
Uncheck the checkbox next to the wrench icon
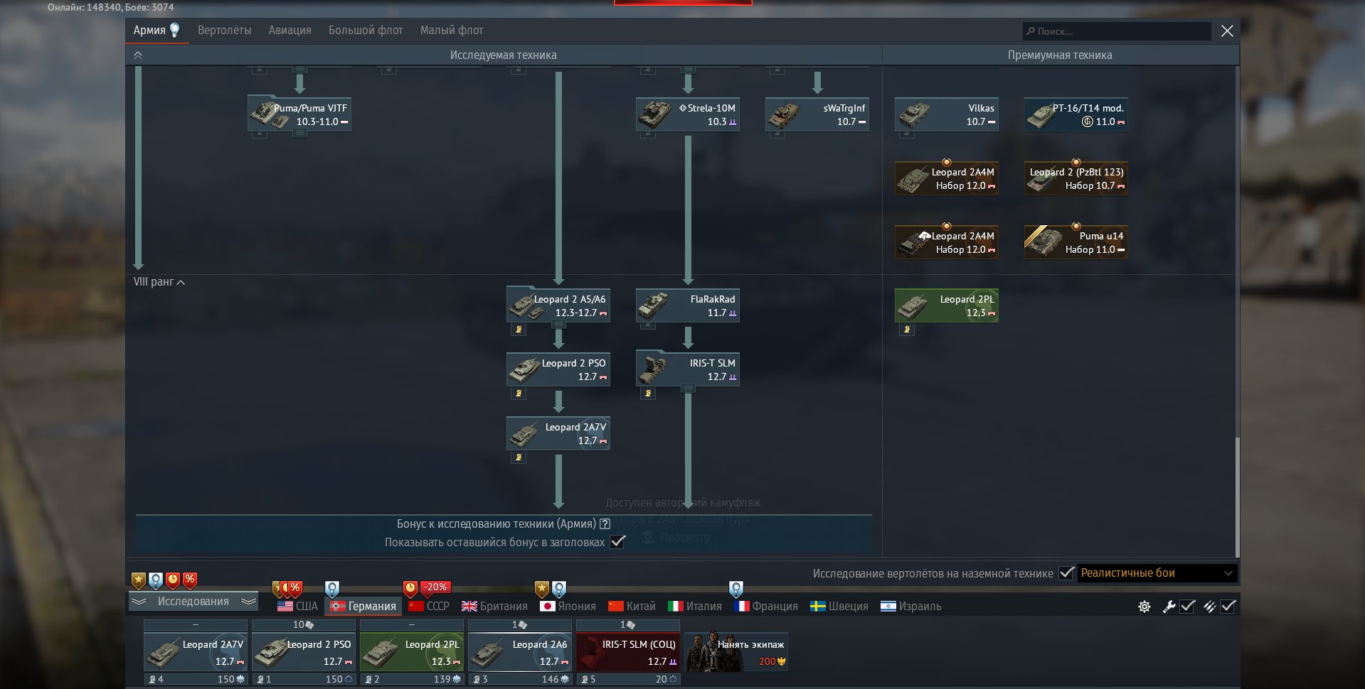(1187, 607)
